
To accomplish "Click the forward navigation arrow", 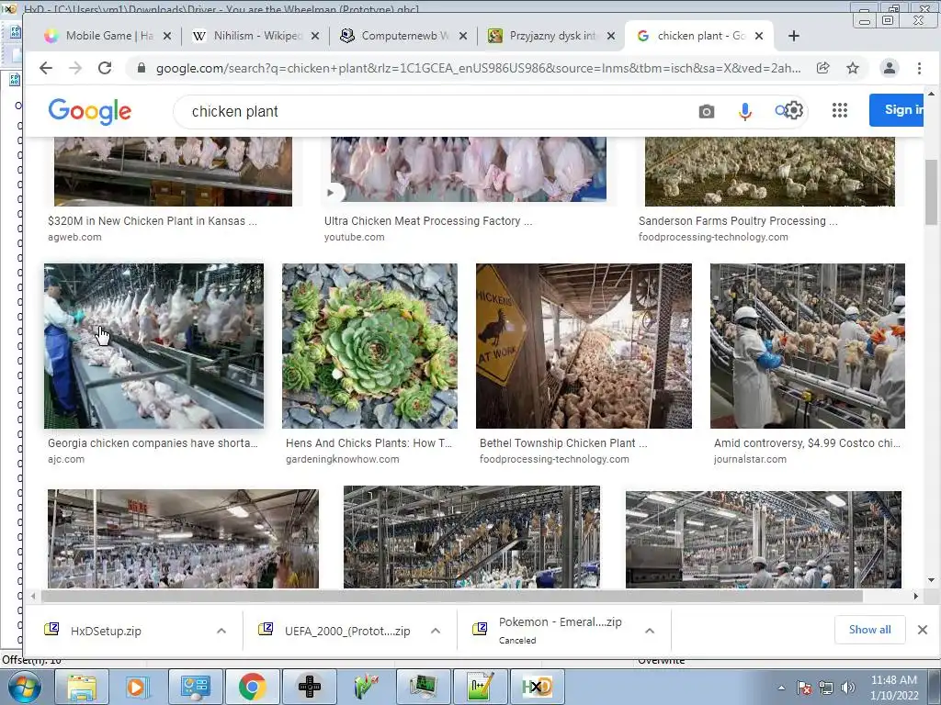I will pyautogui.click(x=75, y=68).
